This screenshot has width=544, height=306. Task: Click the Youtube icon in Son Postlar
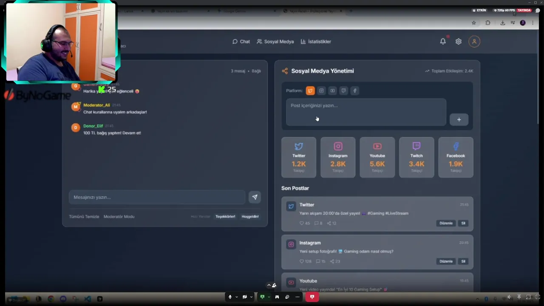291,282
